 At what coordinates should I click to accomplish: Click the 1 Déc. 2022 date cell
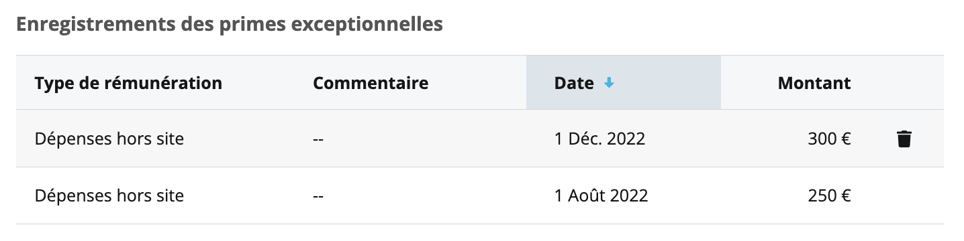(599, 139)
